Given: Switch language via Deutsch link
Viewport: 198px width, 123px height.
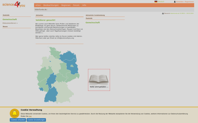Looking at the screenshot, I should [161, 2].
